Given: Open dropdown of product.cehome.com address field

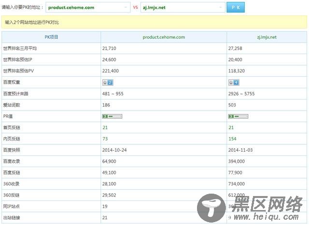Looking at the screenshot, I should (x=126, y=8).
